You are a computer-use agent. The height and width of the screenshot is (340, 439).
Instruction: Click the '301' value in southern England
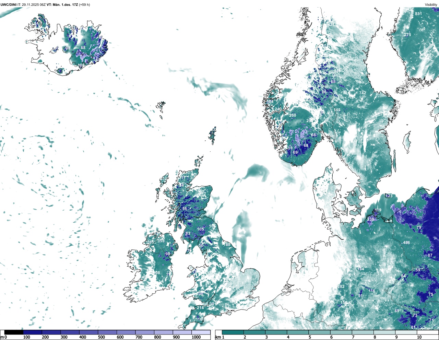click(x=213, y=304)
